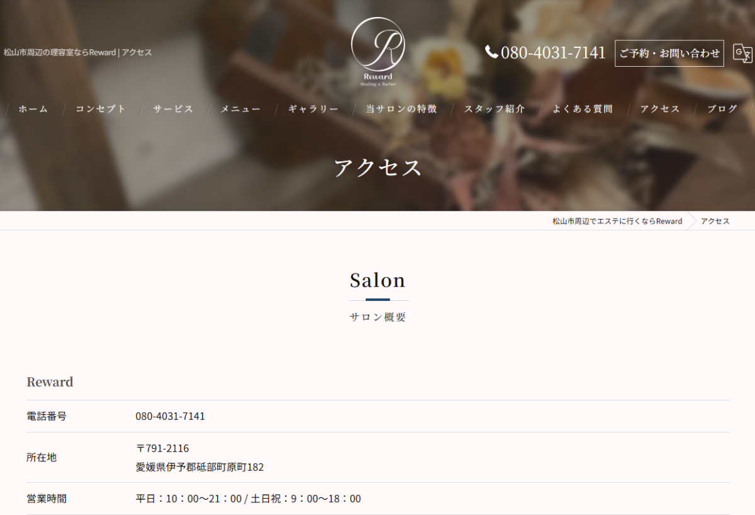Open the Google Translate icon

742,54
